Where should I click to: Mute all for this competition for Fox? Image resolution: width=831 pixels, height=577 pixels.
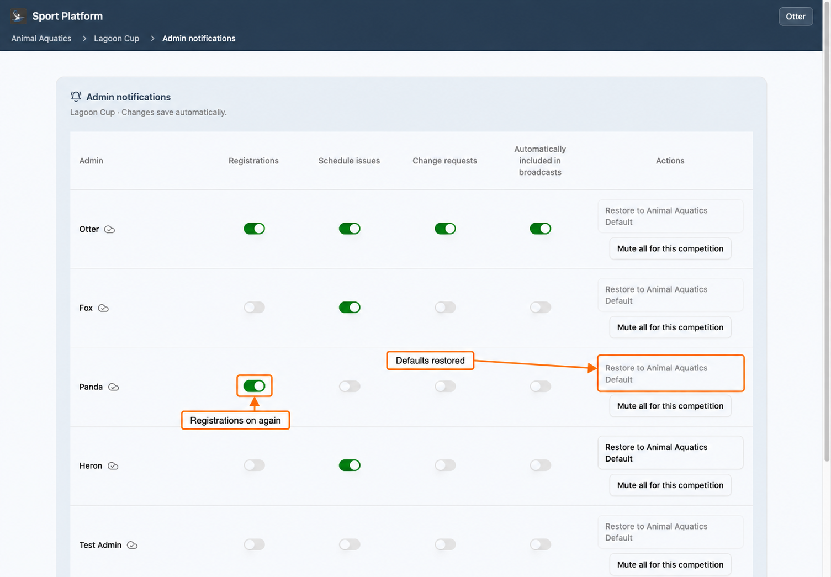click(670, 327)
